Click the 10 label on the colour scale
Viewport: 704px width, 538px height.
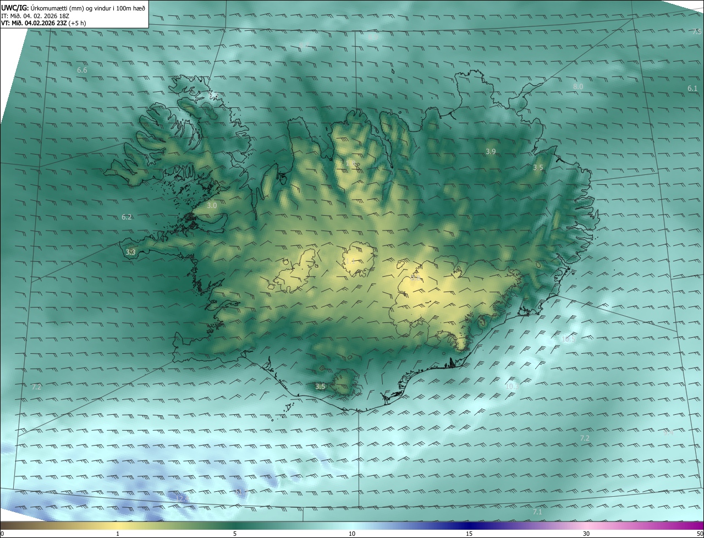click(352, 534)
